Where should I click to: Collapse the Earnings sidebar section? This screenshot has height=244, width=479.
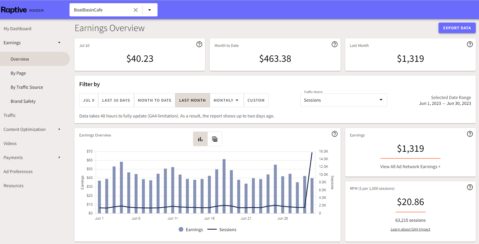click(59, 43)
